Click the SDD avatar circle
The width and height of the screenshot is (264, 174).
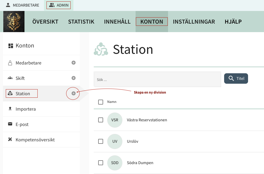coord(115,163)
